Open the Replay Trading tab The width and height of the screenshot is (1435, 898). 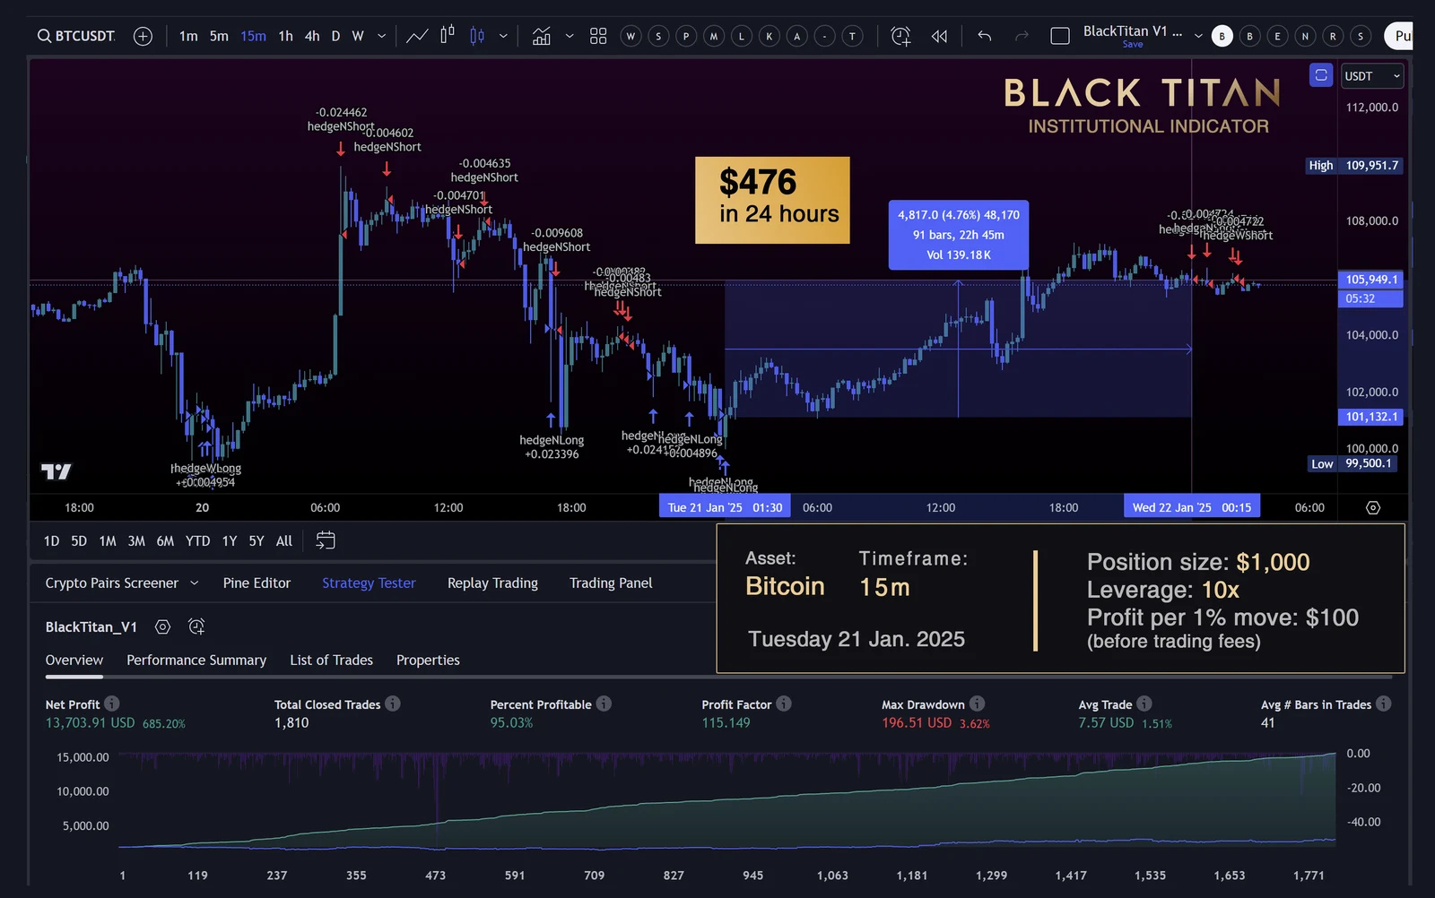[492, 583]
